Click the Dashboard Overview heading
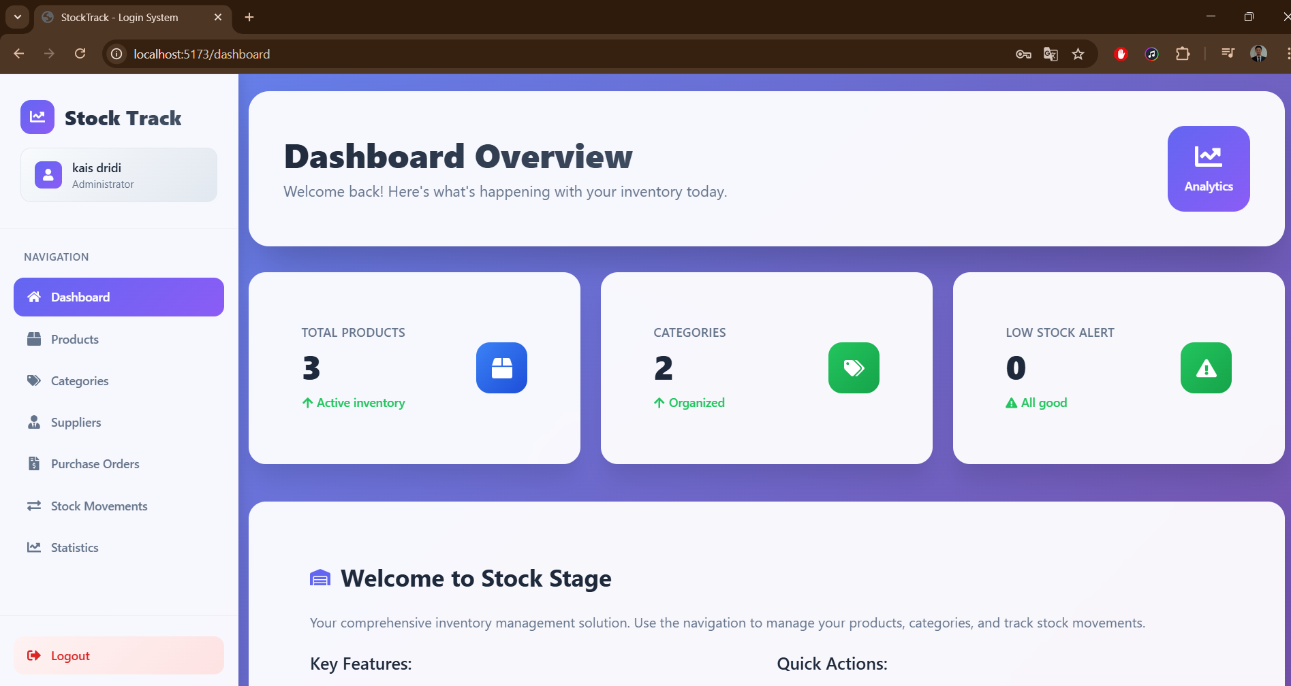This screenshot has width=1291, height=686. (x=458, y=156)
